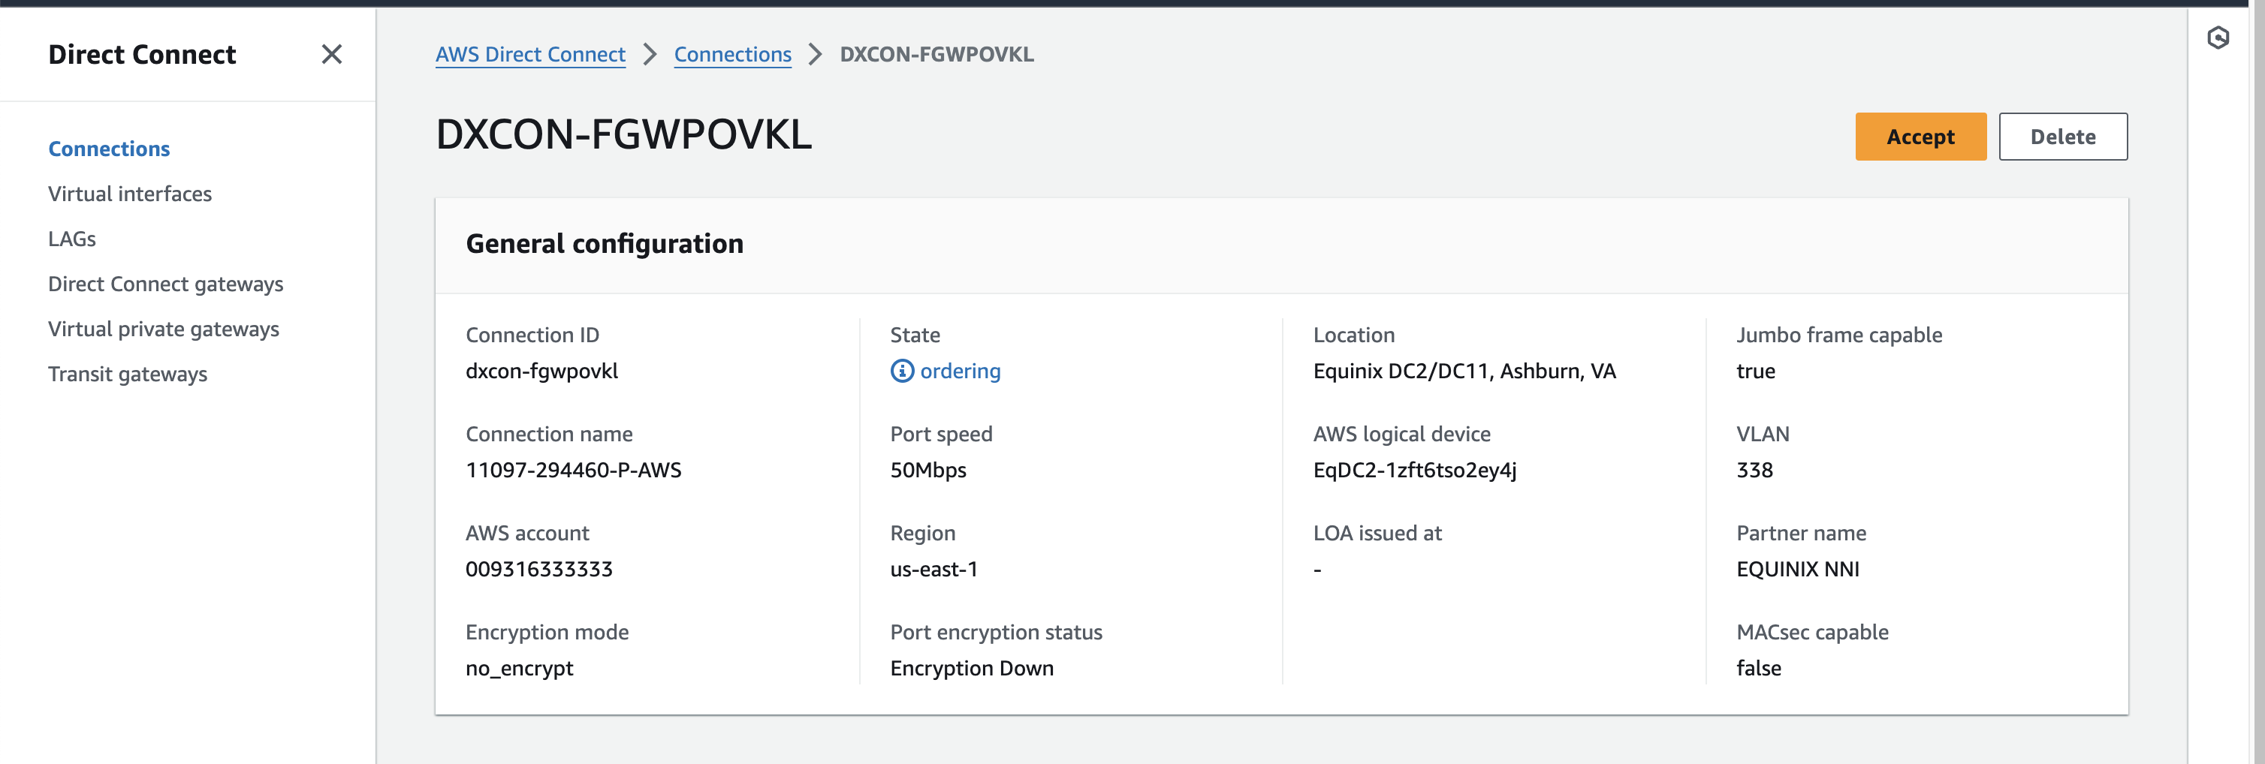
Task: Click the Equinix DC2/DC11 location value
Action: coord(1464,370)
